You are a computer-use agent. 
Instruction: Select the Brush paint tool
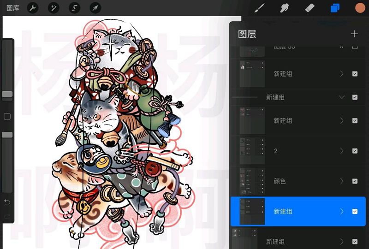click(x=260, y=8)
